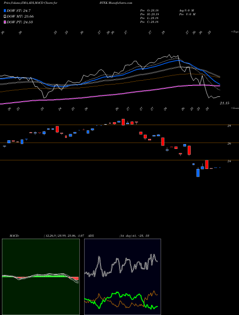This screenshot has width=239, height=315.
Task: Select the 'Pre O: 23.18' value
Action: [150, 10]
